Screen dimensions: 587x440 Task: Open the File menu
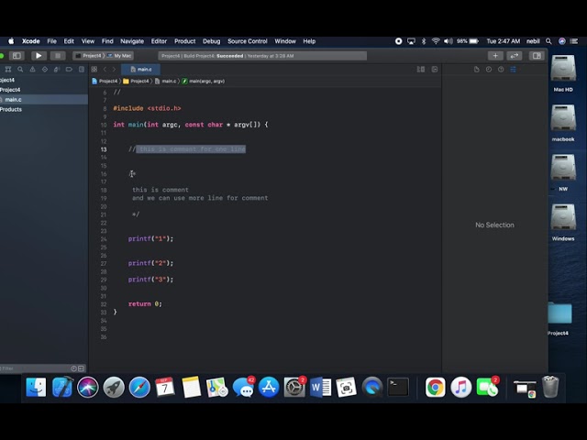[51, 41]
